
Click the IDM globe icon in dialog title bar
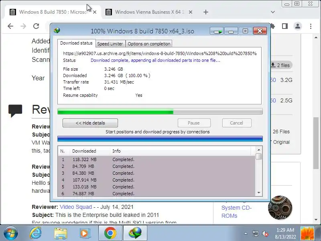click(57, 31)
